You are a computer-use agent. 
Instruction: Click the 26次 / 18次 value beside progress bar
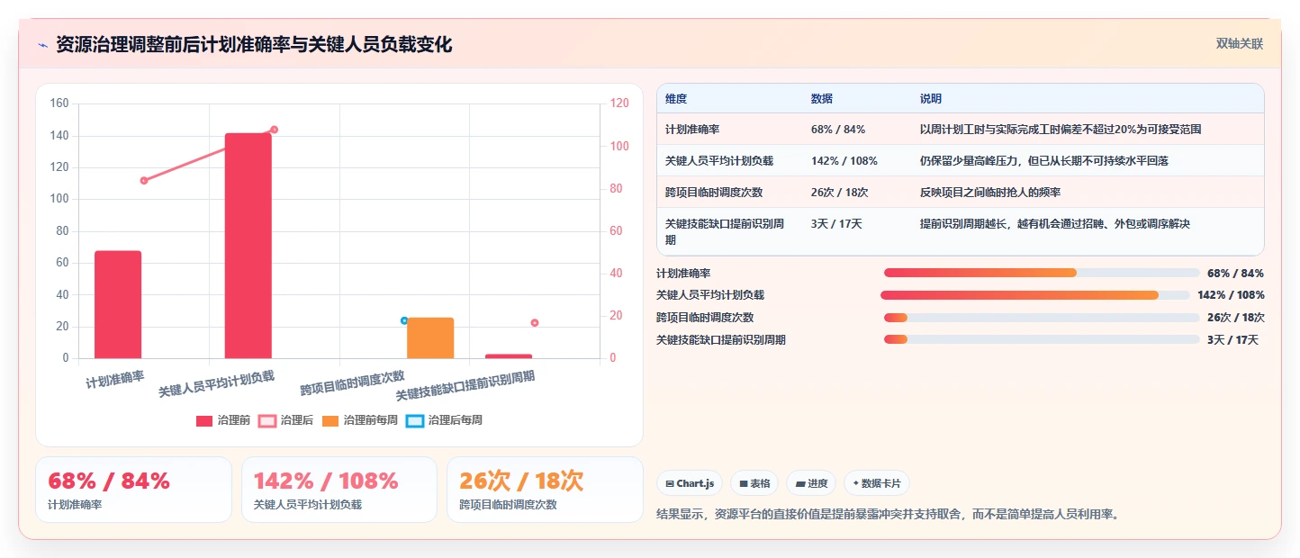(x=1236, y=317)
